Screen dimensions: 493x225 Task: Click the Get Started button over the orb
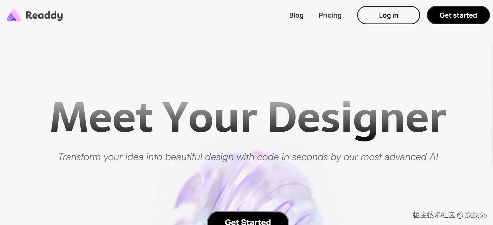click(248, 219)
